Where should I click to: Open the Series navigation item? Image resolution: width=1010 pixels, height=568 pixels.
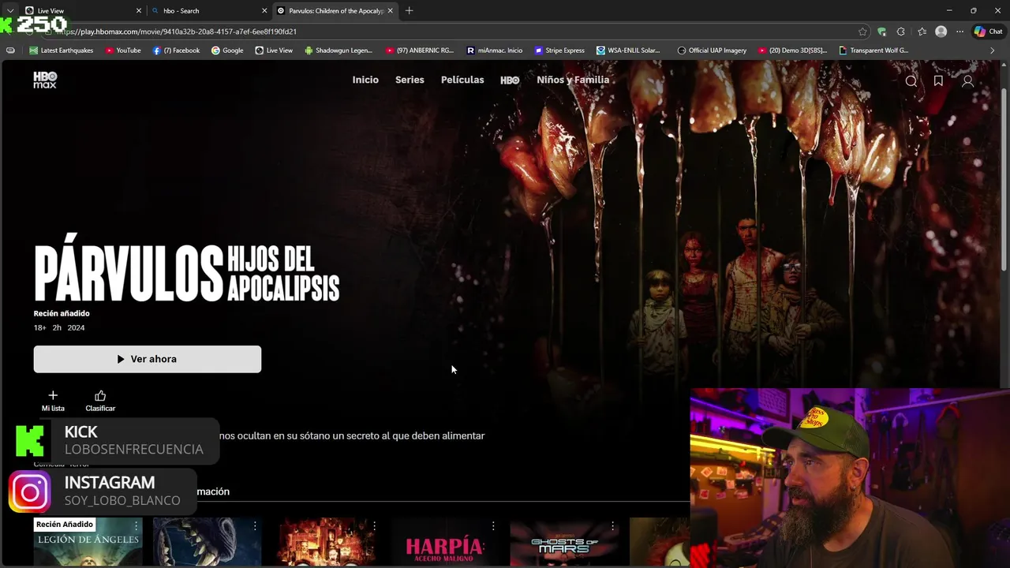click(x=410, y=80)
